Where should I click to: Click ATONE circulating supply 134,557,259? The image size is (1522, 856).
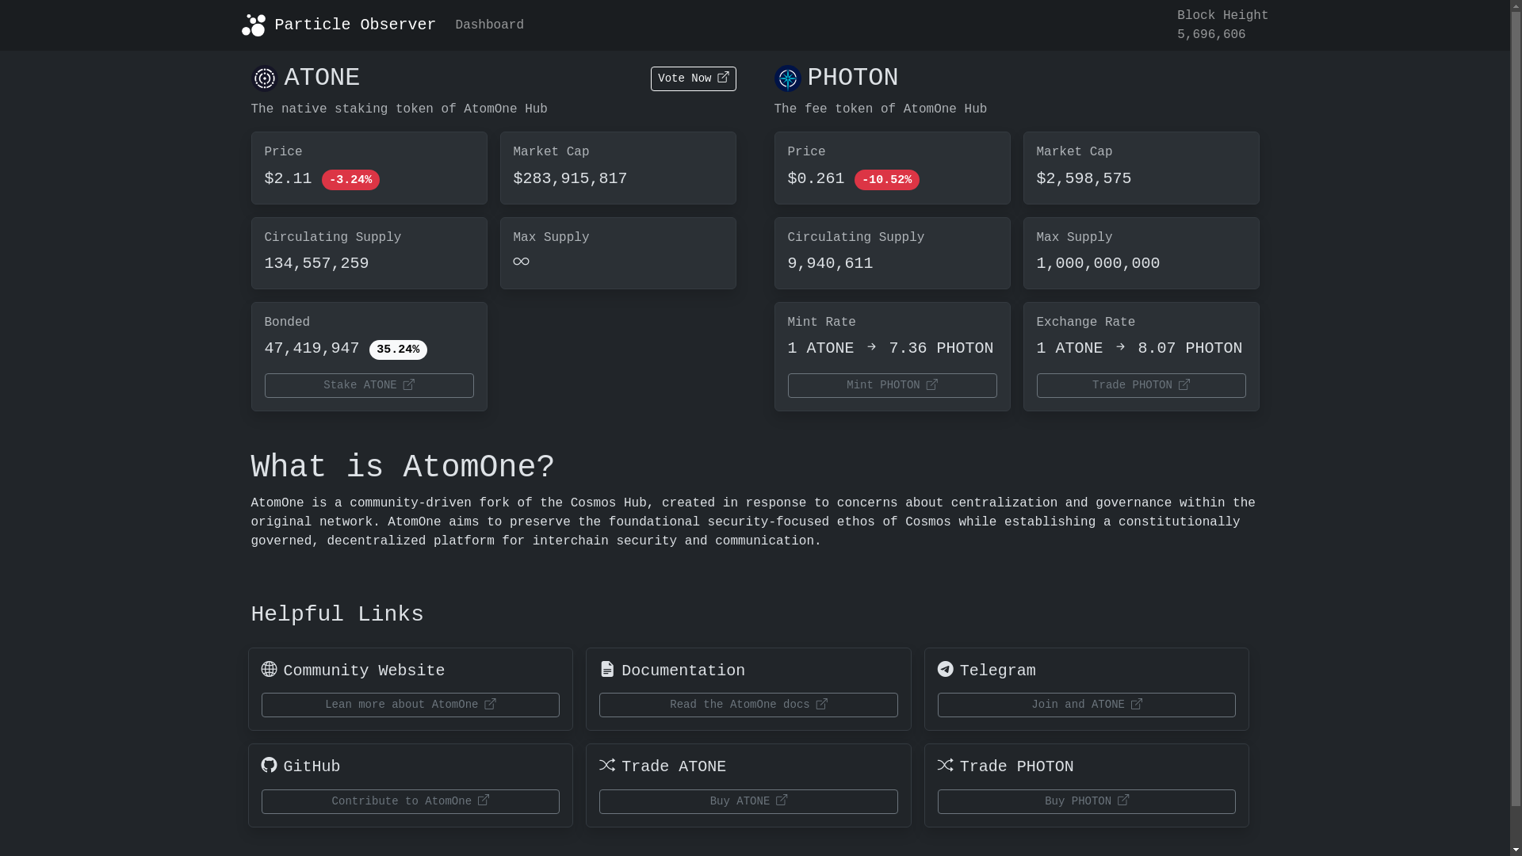(316, 263)
